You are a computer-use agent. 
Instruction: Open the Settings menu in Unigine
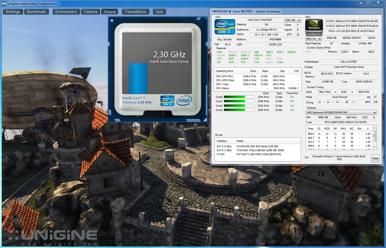tap(13, 12)
